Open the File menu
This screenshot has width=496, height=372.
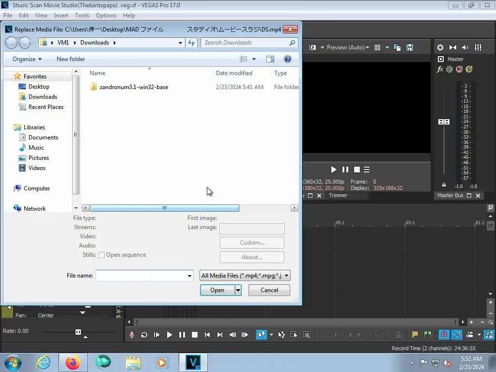tap(8, 15)
